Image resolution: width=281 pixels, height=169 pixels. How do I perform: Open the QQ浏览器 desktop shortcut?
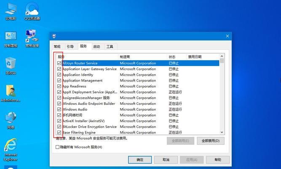click(32, 11)
